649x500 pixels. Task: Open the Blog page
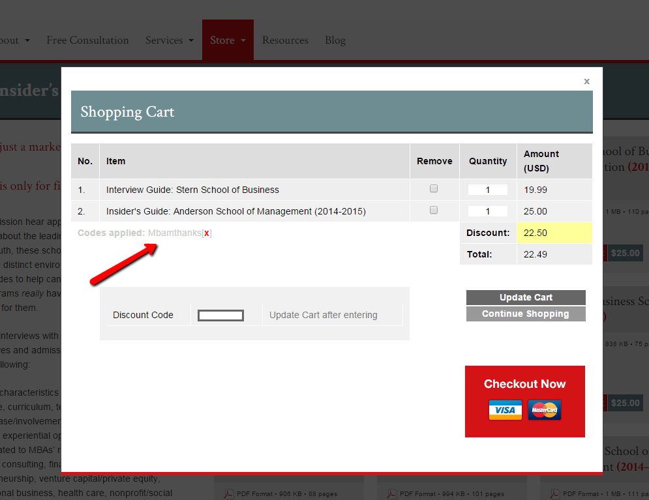[335, 40]
